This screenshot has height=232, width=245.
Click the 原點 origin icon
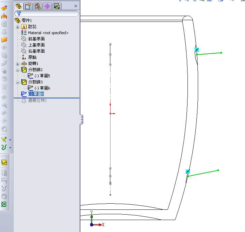(24, 57)
